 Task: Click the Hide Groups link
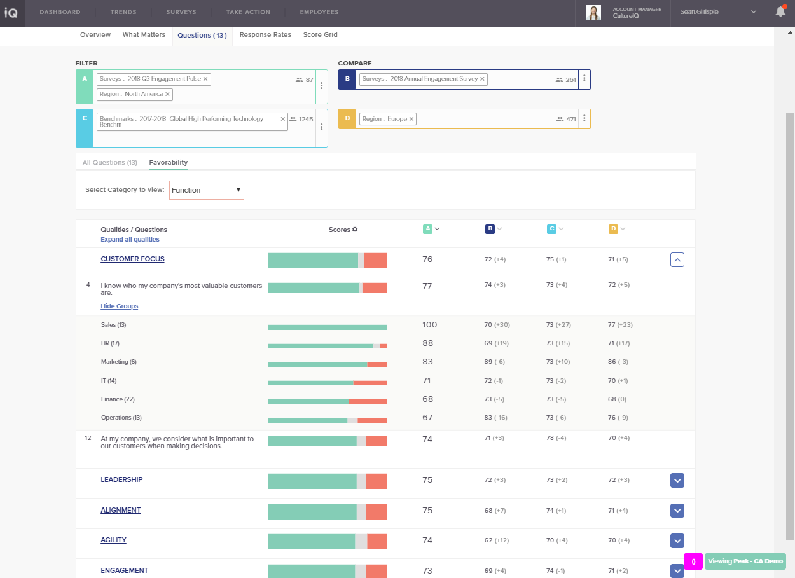coord(119,306)
